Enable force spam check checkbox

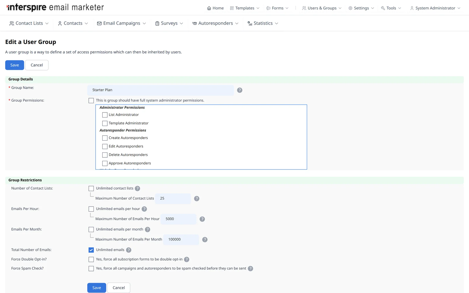[91, 269]
